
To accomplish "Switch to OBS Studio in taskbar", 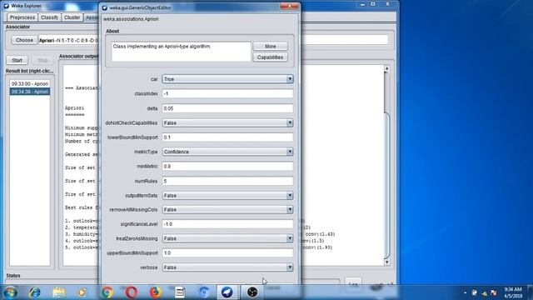I will tap(252, 292).
